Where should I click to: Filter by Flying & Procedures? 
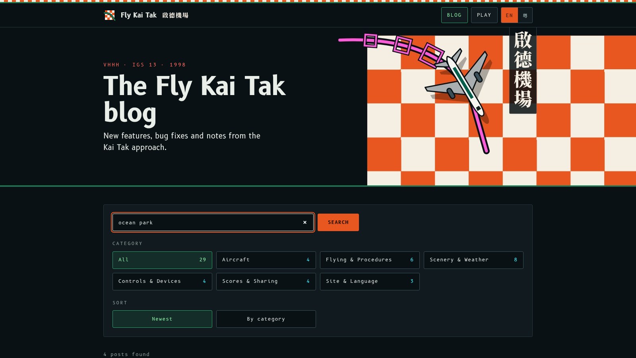tap(370, 260)
